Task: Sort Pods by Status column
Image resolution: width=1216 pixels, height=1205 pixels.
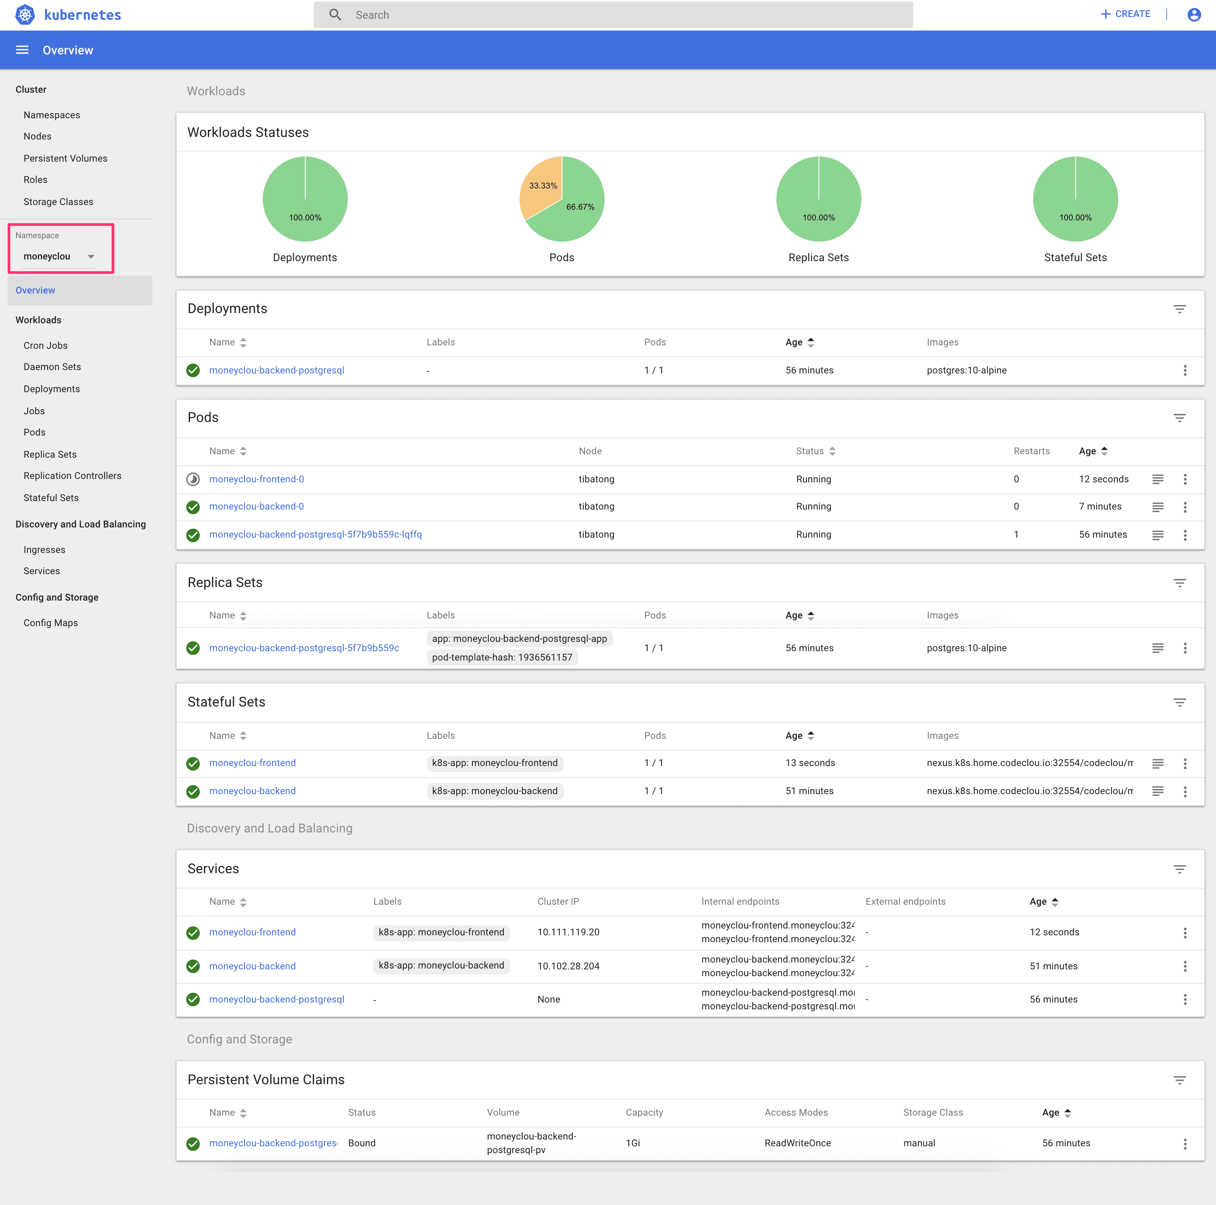Action: pos(816,451)
